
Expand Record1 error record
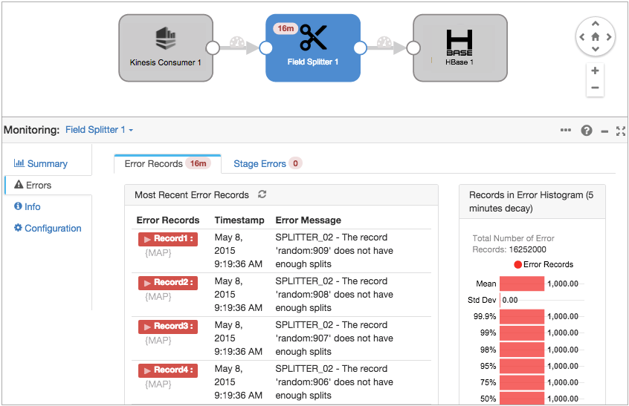point(167,239)
